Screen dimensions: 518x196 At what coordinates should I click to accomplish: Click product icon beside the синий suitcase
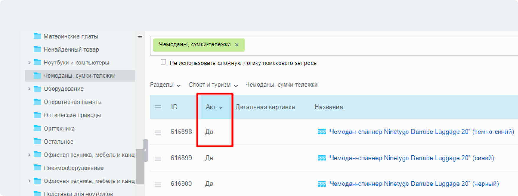(x=321, y=158)
